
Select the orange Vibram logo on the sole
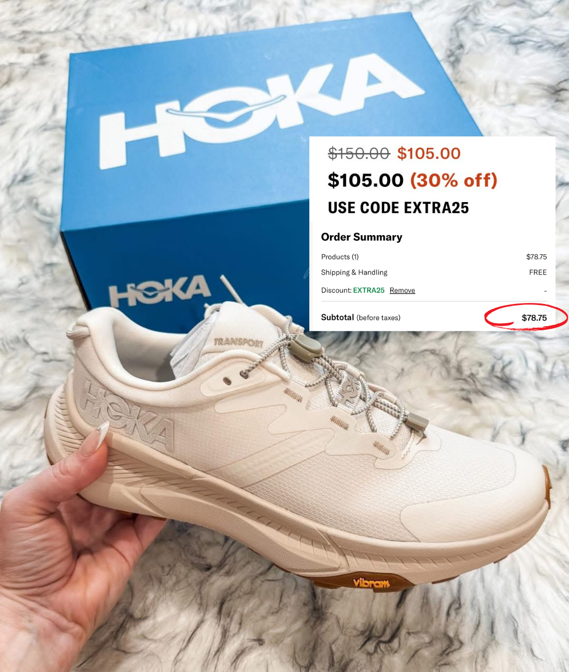point(371,583)
